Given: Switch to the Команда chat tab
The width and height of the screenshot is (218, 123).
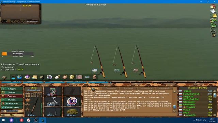Looking at the screenshot, I should (x=146, y=88).
